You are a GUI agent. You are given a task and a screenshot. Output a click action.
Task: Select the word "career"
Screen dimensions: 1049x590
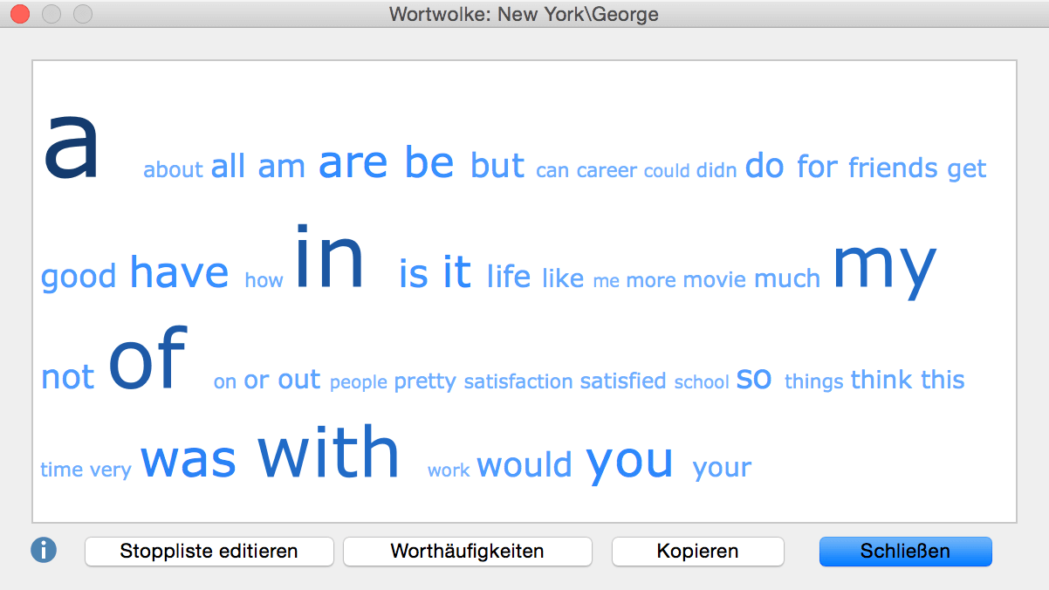click(607, 171)
